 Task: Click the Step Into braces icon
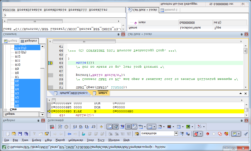(75, 126)
